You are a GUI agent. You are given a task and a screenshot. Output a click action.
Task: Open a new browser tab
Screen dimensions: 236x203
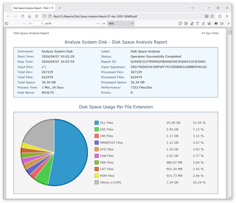(60, 8)
